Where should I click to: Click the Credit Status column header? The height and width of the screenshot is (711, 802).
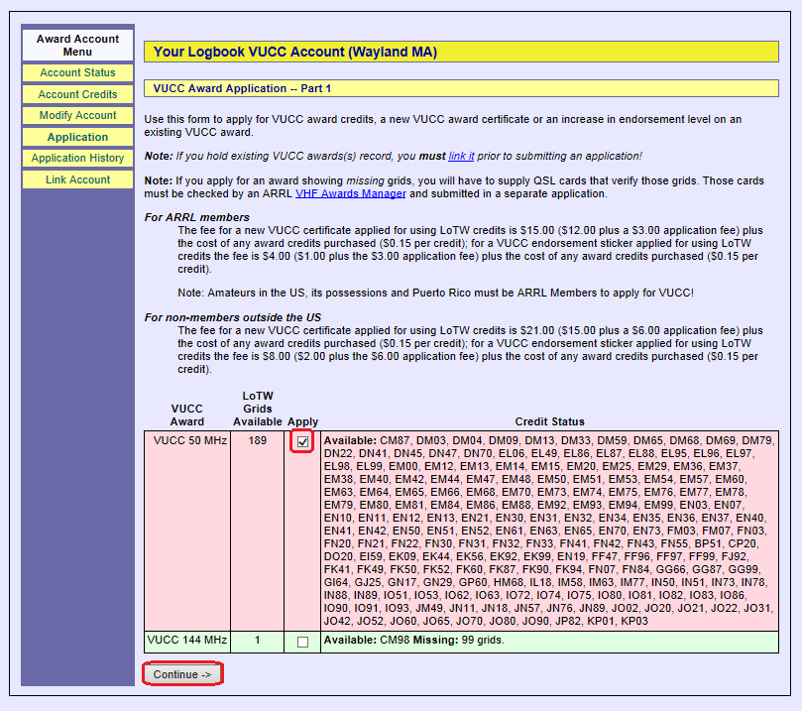tap(549, 421)
